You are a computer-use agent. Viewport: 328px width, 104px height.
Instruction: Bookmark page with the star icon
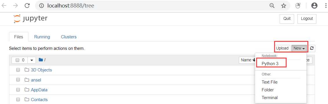coord(283,6)
